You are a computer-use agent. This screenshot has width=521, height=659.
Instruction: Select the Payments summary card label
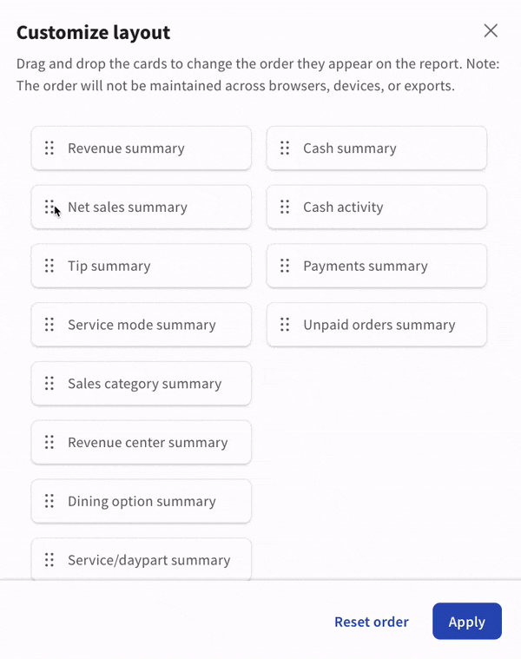click(365, 267)
